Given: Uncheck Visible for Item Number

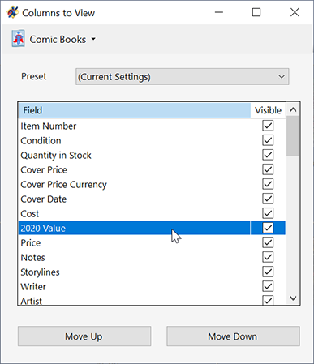Looking at the screenshot, I should 268,126.
